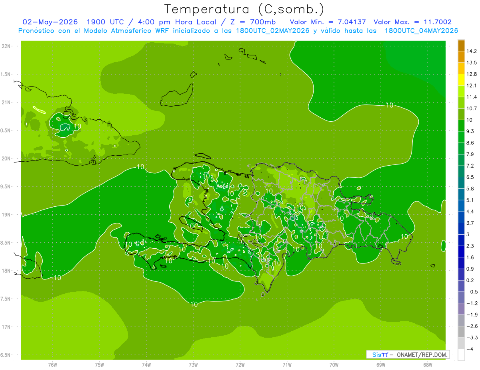Image resolution: width=480 pixels, height=370 pixels.
Task: Click the Temperatura (C,somb.) title
Action: (x=244, y=9)
